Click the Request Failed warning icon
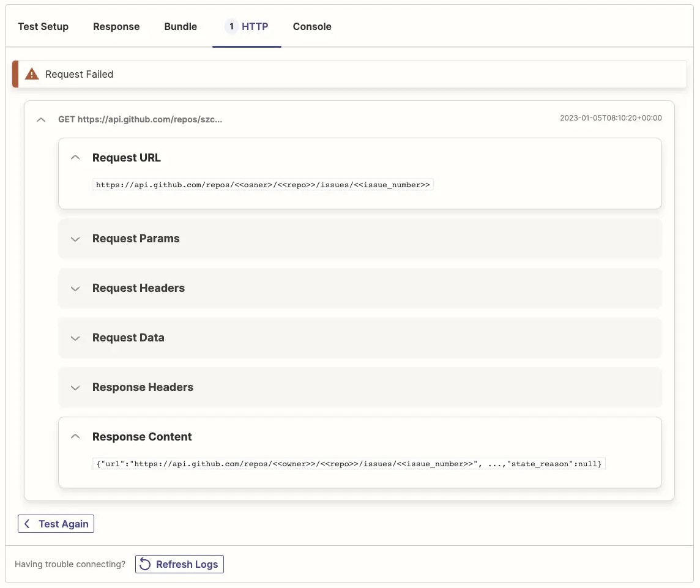700x588 pixels. click(x=32, y=73)
